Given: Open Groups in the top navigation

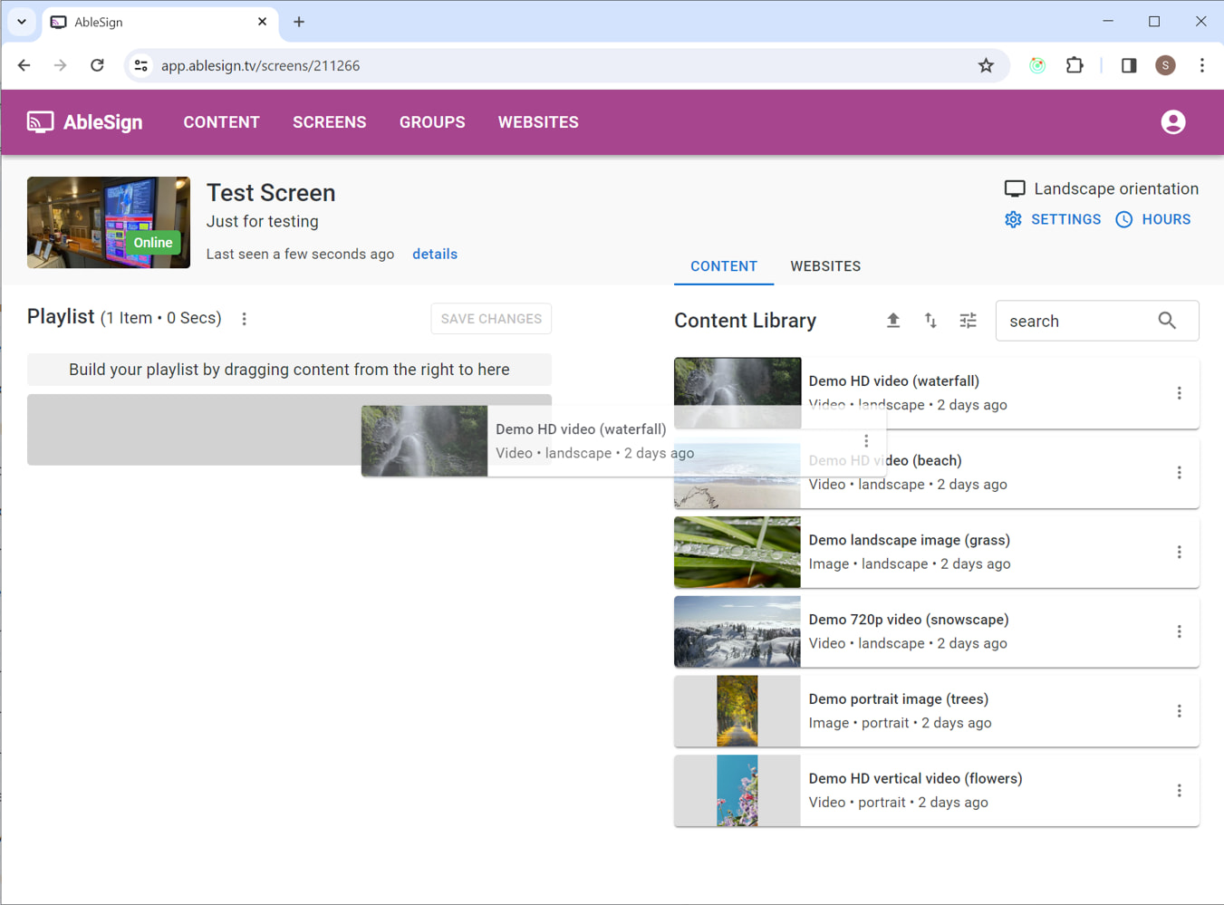Looking at the screenshot, I should 432,122.
